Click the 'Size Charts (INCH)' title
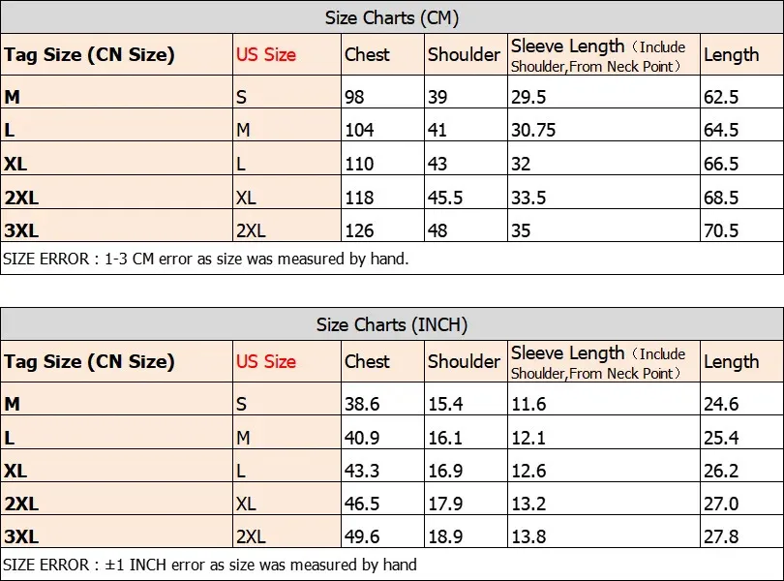Screen dimensions: 784x581 (391, 324)
